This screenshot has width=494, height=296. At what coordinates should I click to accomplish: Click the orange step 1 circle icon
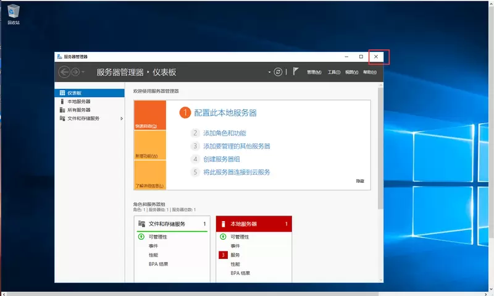click(x=185, y=112)
